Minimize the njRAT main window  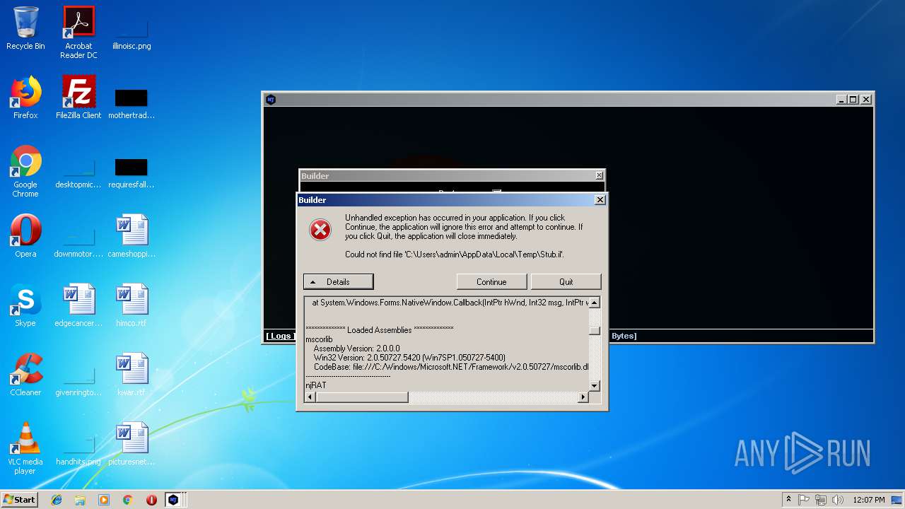click(841, 100)
